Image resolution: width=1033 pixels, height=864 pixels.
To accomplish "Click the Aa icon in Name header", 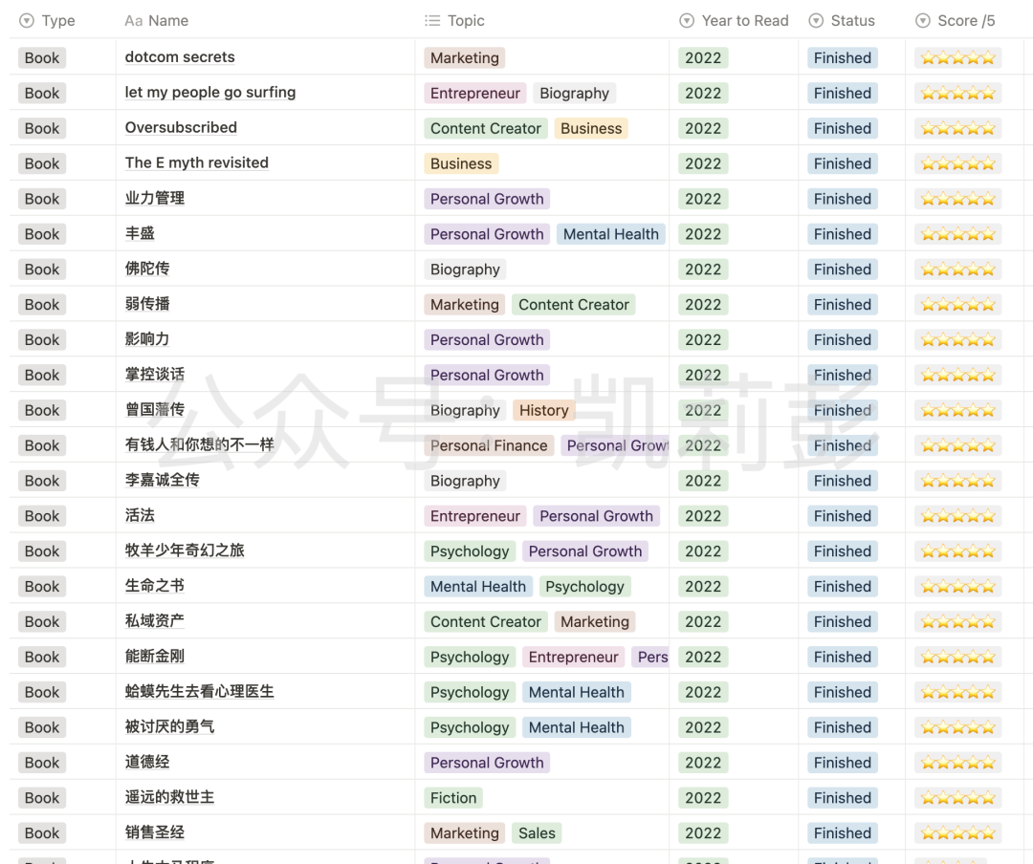I will coord(134,21).
